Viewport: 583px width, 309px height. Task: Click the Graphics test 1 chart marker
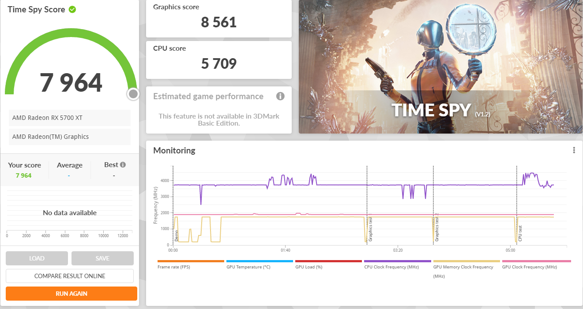click(371, 229)
